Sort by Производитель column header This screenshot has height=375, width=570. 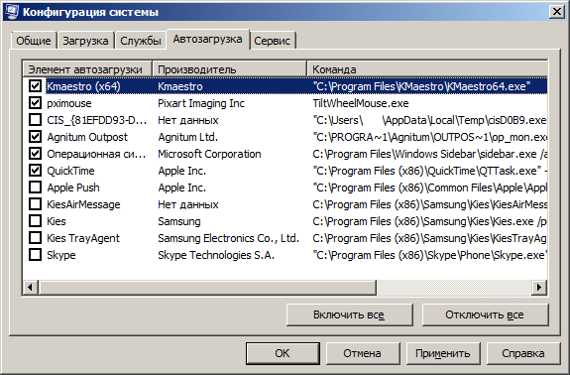click(230, 68)
